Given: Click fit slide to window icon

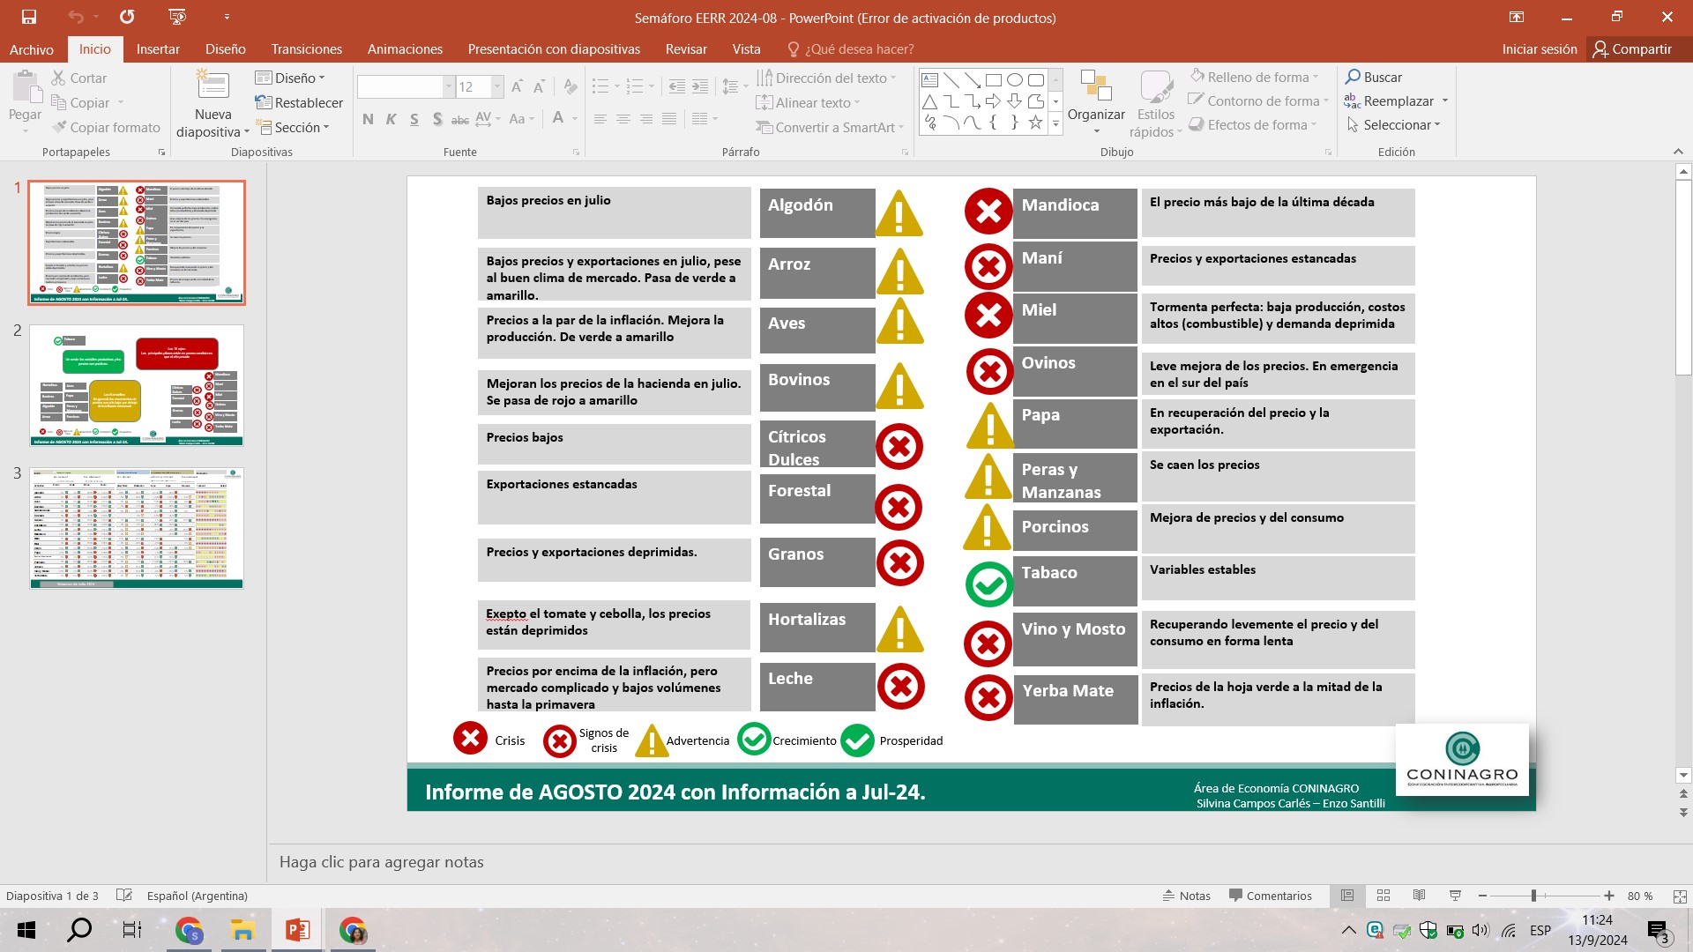Looking at the screenshot, I should tap(1679, 896).
